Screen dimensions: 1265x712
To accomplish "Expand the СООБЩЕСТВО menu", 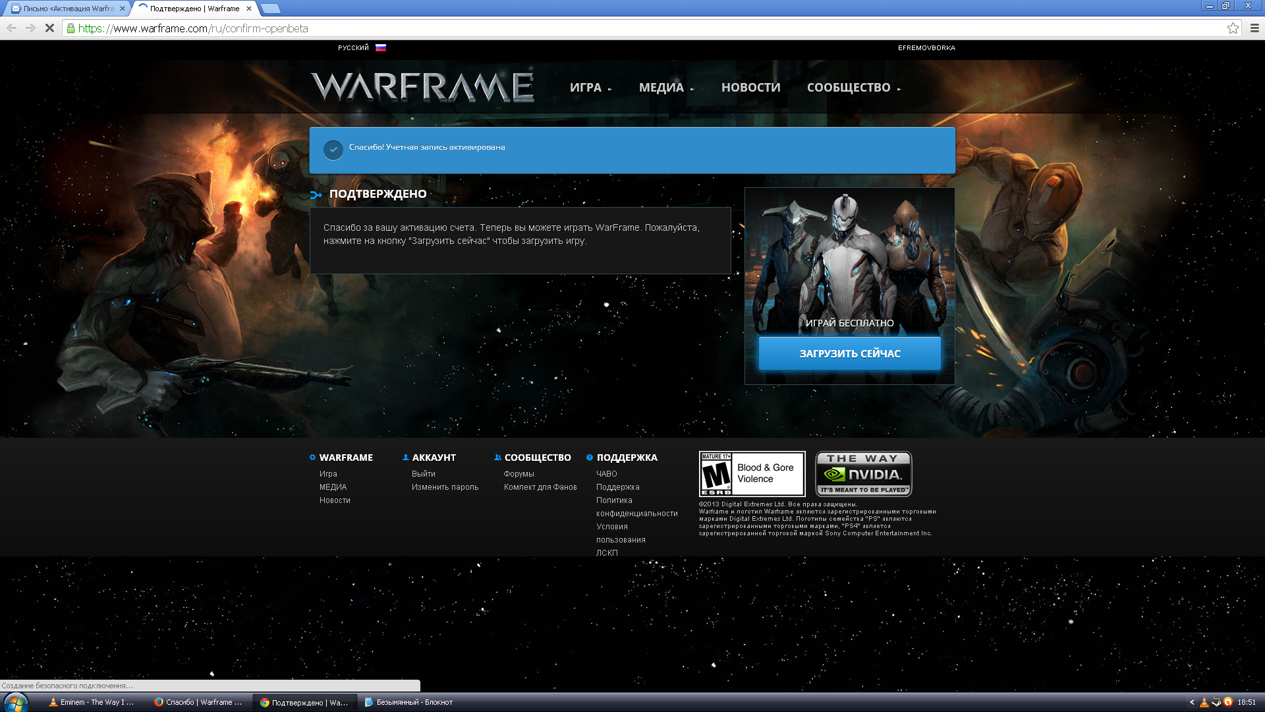I will pyautogui.click(x=854, y=88).
